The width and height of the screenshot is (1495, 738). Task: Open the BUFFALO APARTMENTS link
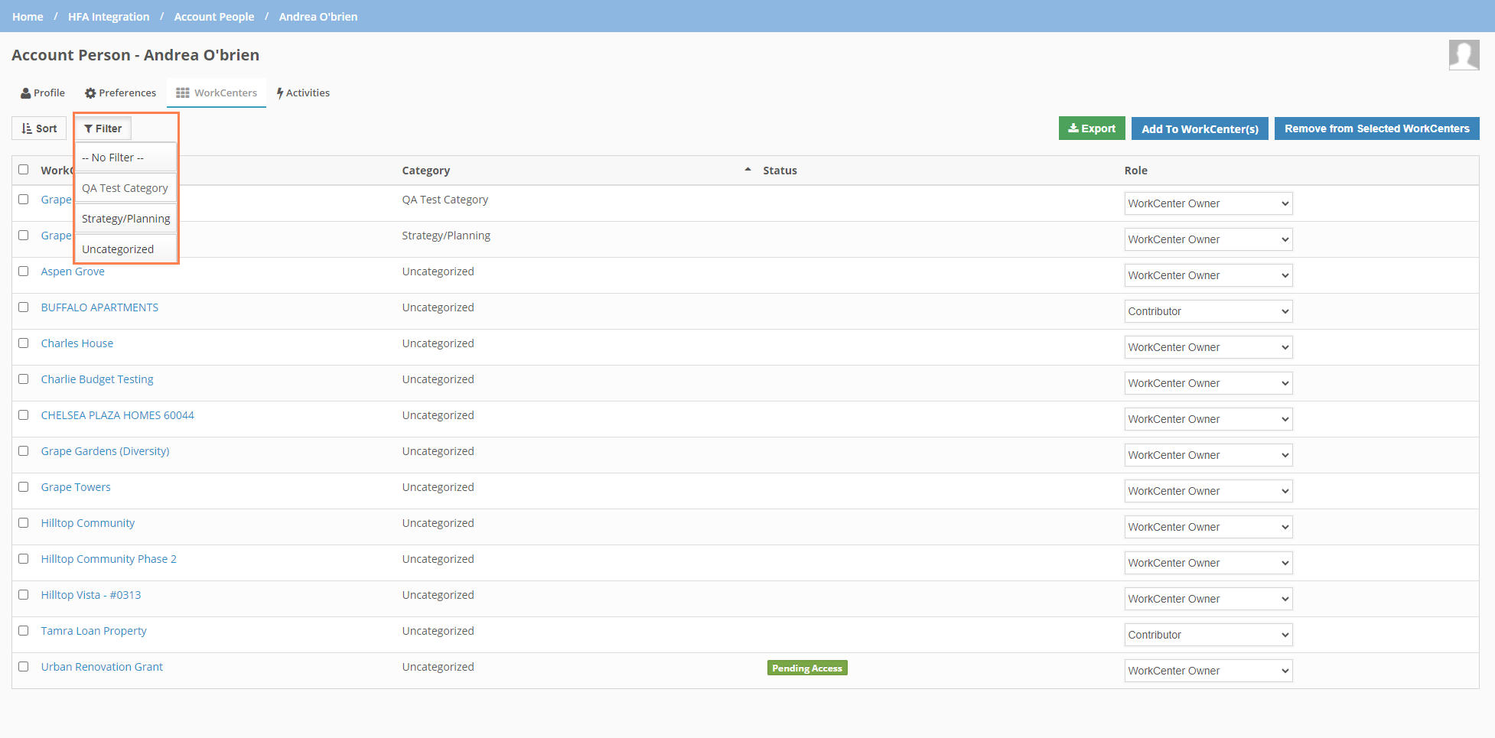pos(99,307)
